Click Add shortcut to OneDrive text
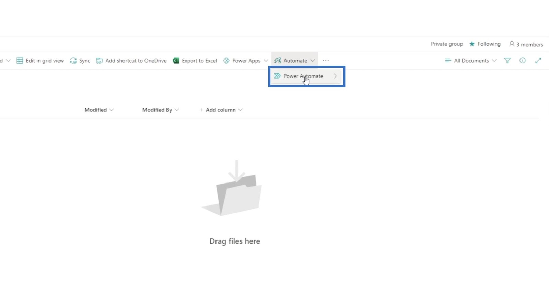 pos(136,61)
